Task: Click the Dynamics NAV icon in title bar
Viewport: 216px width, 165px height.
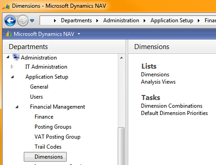Action: [x=6, y=6]
